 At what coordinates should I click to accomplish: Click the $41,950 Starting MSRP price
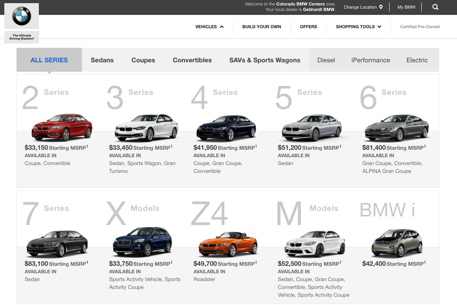pos(225,148)
